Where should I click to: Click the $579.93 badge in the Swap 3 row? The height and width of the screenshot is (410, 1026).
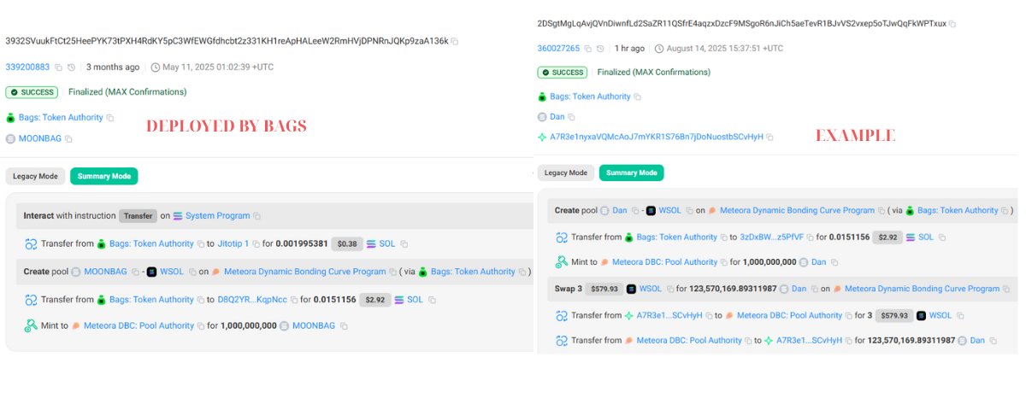point(604,289)
